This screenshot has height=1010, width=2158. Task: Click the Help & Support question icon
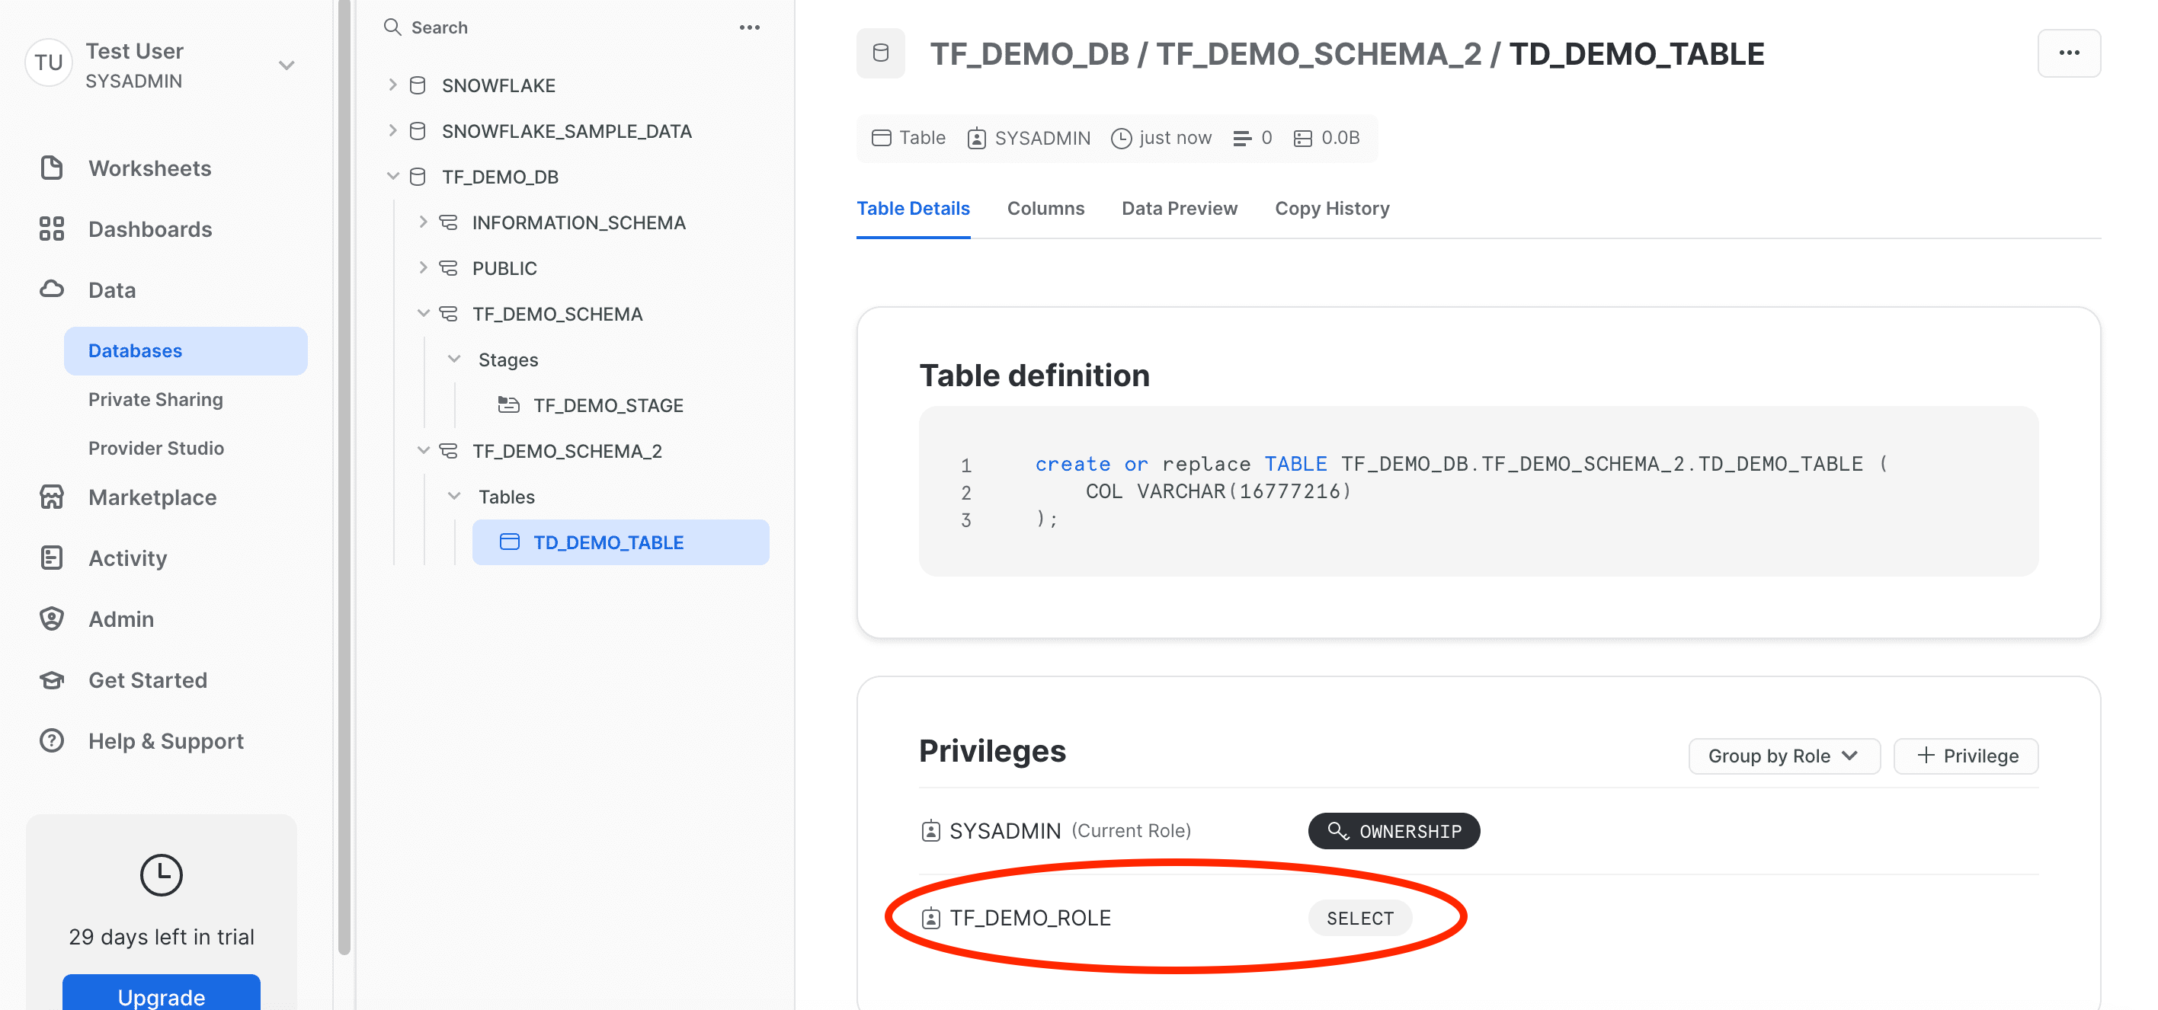point(51,740)
